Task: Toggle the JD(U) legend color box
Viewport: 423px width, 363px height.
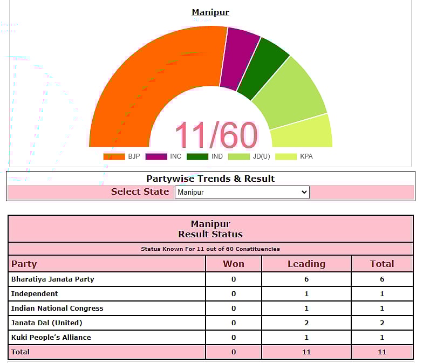Action: pyautogui.click(x=238, y=156)
